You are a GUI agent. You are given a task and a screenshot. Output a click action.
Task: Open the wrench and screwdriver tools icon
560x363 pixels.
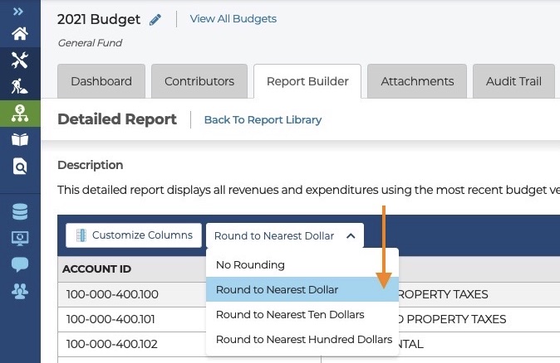tap(20, 60)
